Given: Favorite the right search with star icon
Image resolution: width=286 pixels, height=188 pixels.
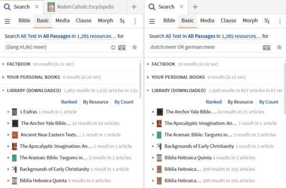Looking at the screenshot, I should 279,47.
